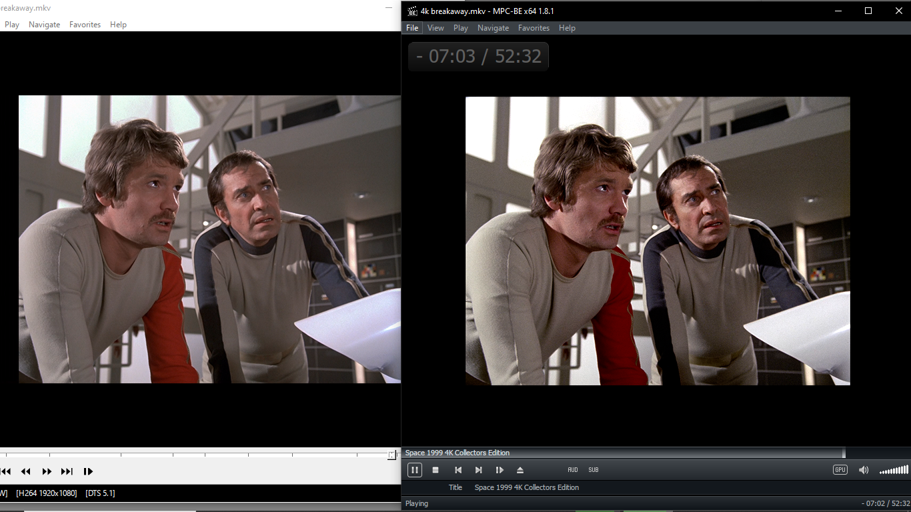The width and height of the screenshot is (911, 512).
Task: Click the OSD time display -07:03 / 52:32
Action: tap(478, 56)
